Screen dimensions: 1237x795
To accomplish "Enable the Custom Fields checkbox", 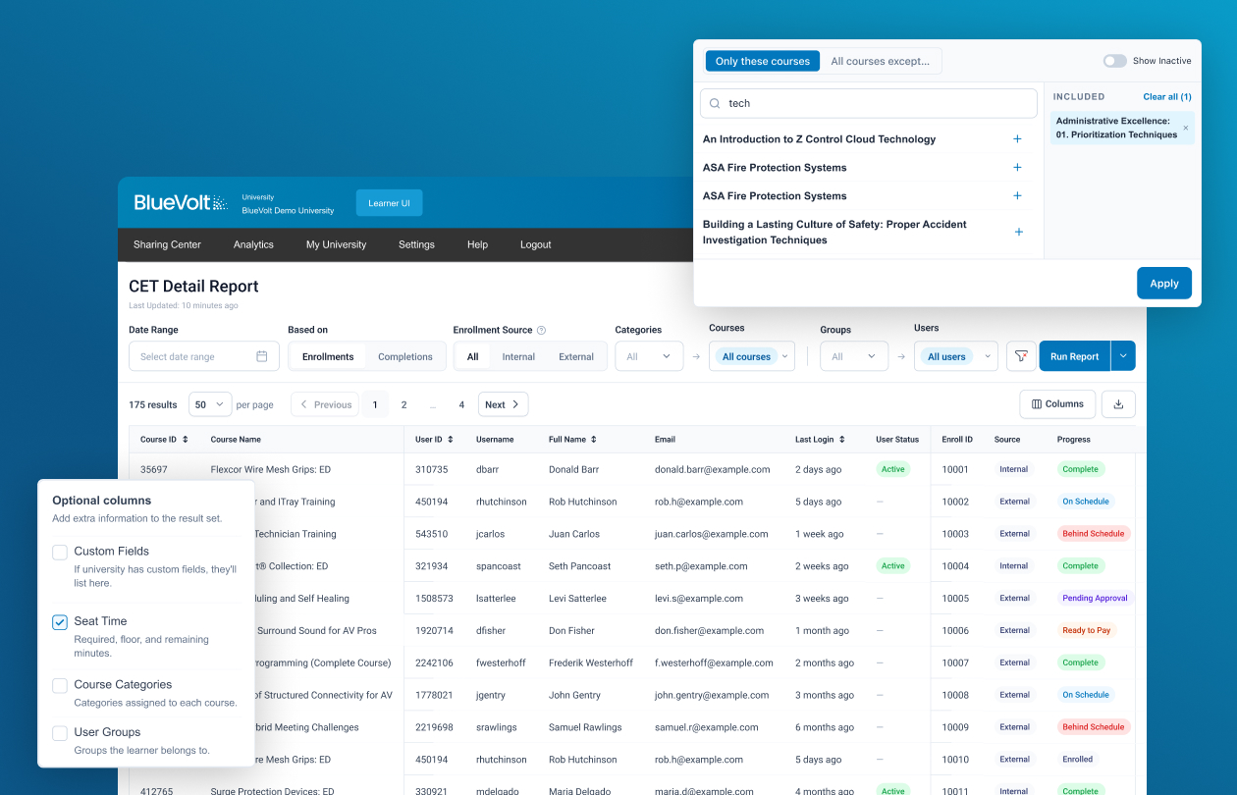I will [x=60, y=553].
